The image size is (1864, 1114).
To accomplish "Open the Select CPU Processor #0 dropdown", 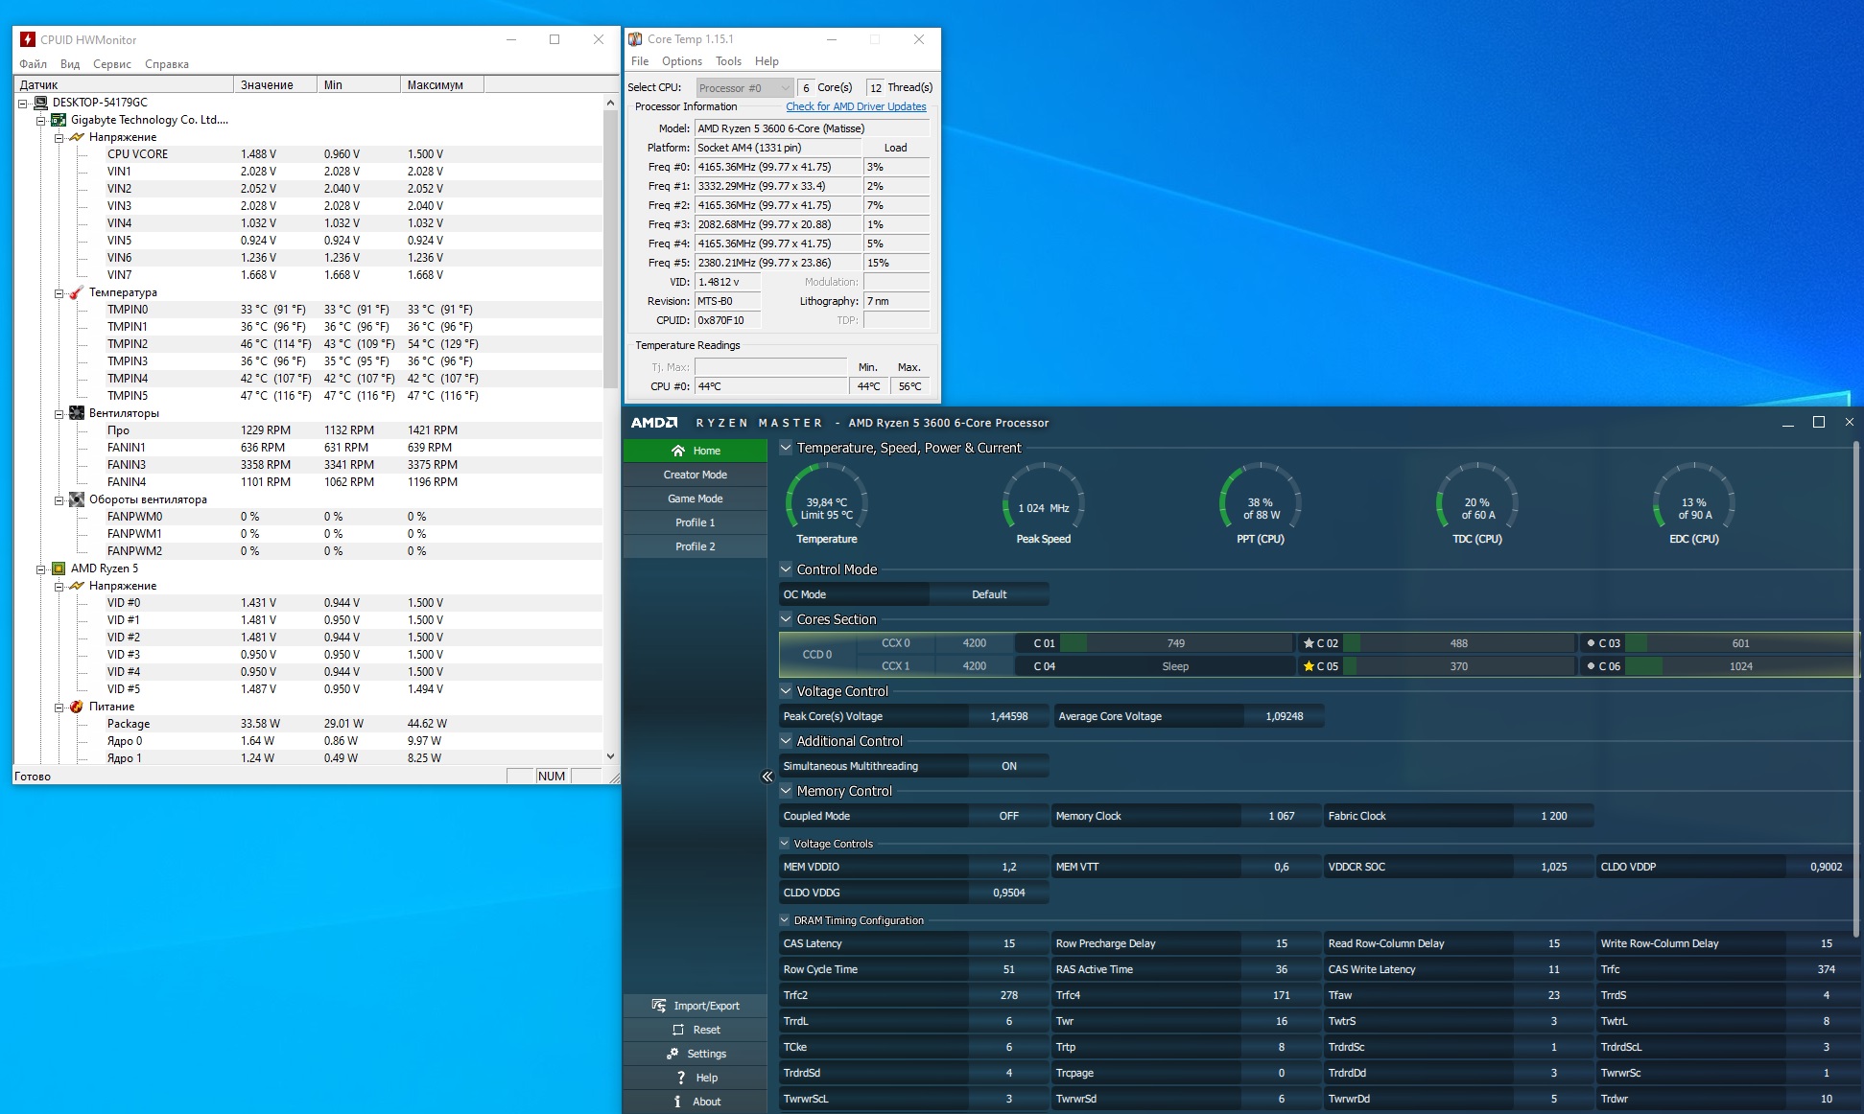I will tap(744, 87).
